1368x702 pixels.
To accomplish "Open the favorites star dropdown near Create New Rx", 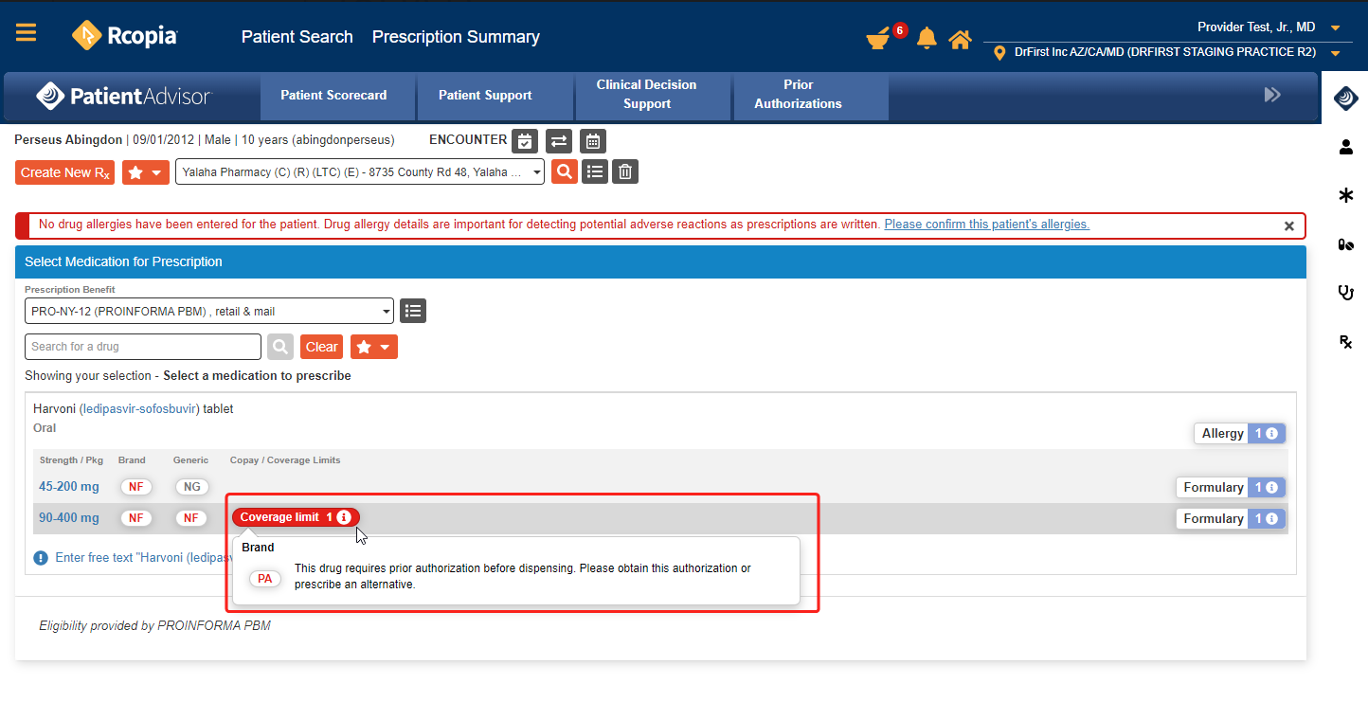I will click(147, 172).
